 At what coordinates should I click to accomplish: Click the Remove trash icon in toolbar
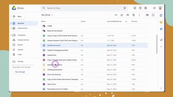134,15
